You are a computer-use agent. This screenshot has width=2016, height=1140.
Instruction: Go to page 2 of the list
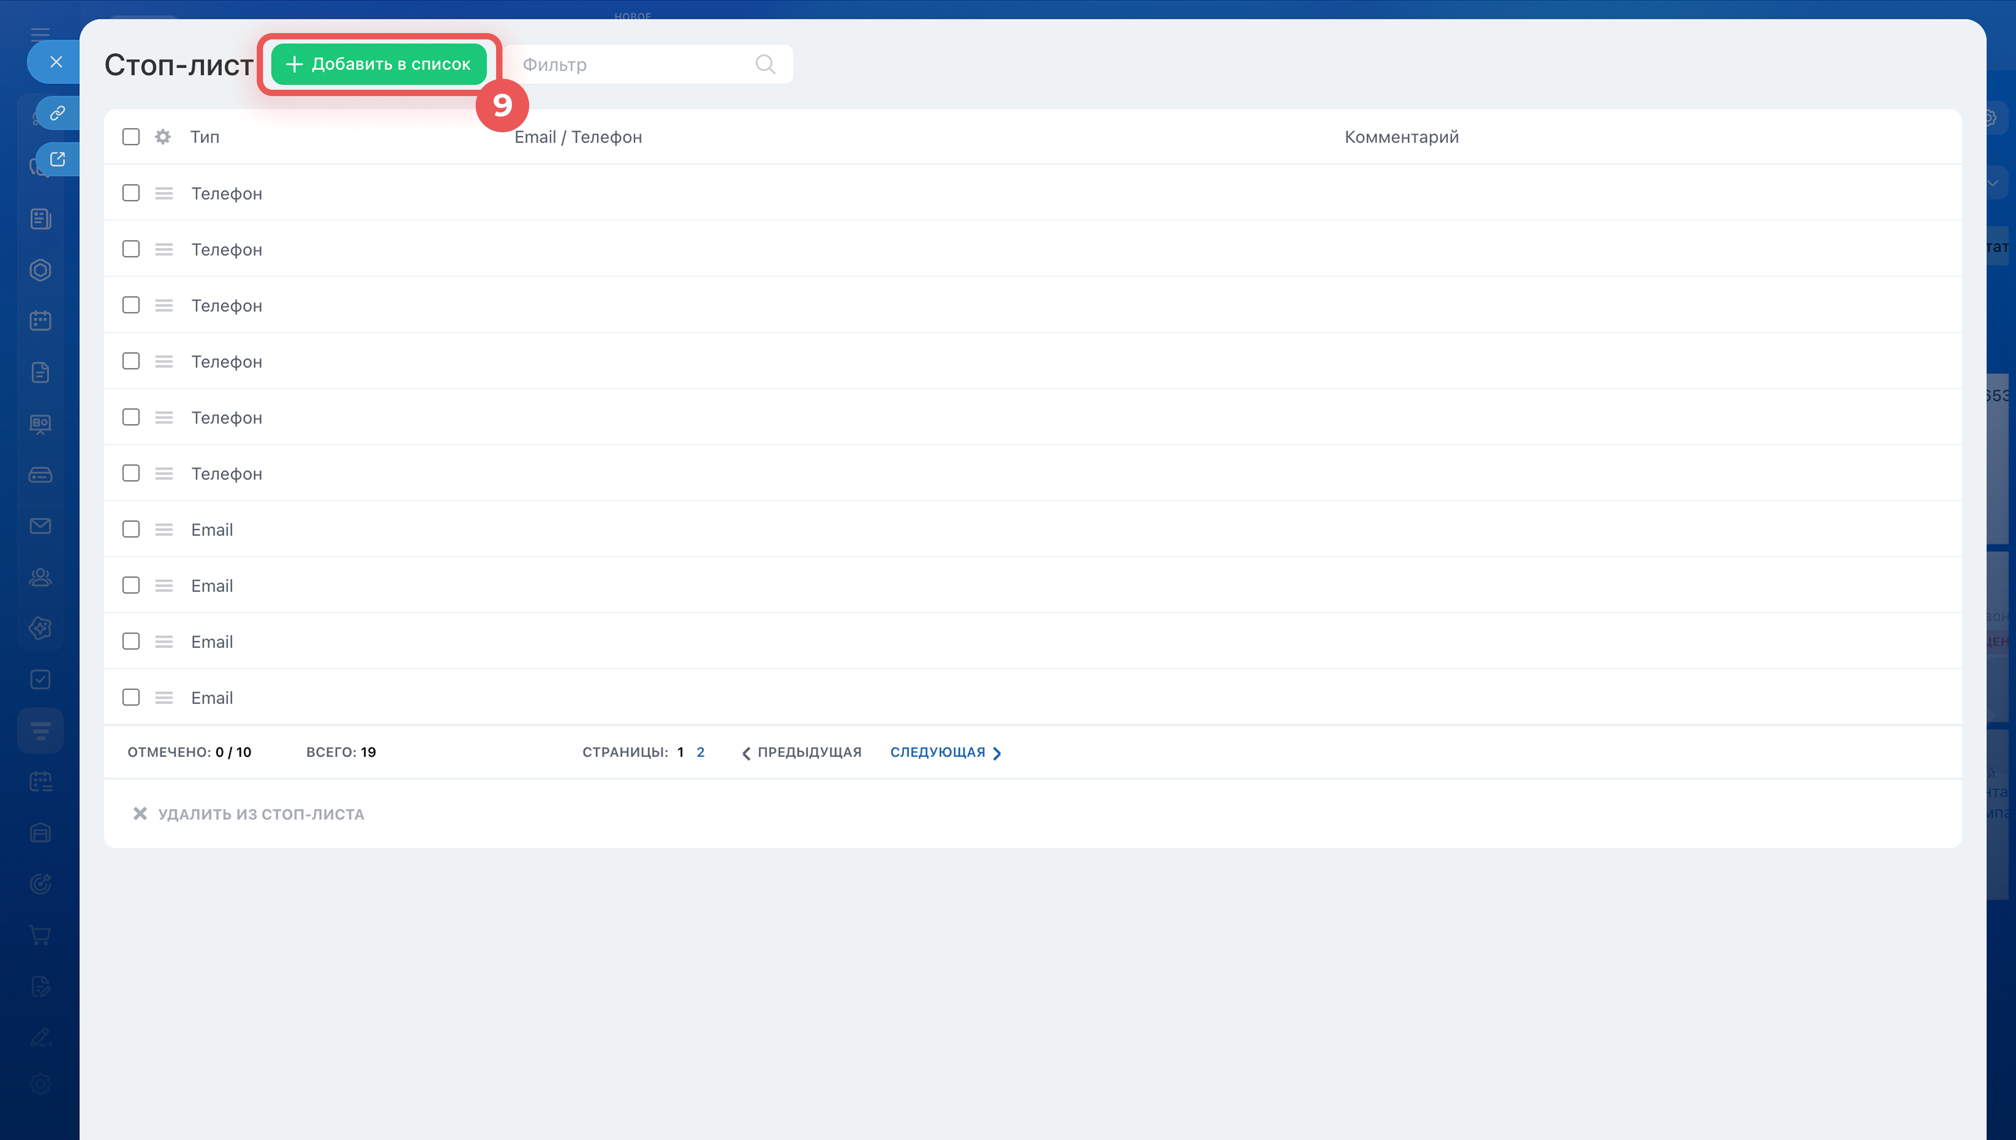[x=701, y=752]
